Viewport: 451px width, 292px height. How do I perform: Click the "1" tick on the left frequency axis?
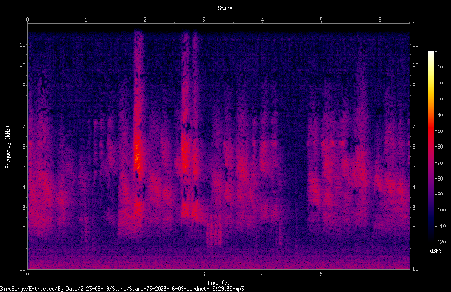(24, 249)
